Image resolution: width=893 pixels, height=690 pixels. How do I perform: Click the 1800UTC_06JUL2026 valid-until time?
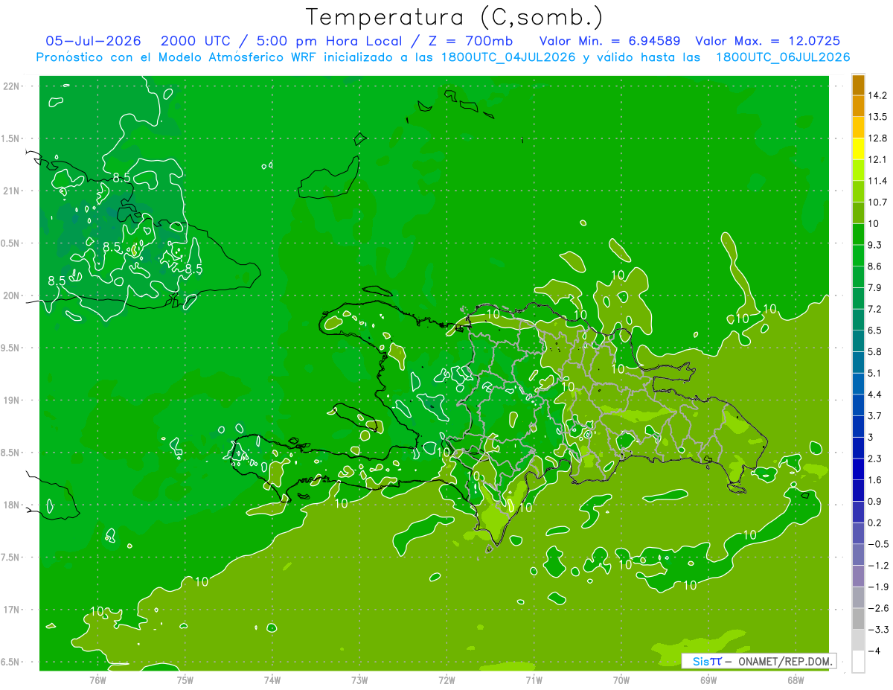click(x=782, y=57)
